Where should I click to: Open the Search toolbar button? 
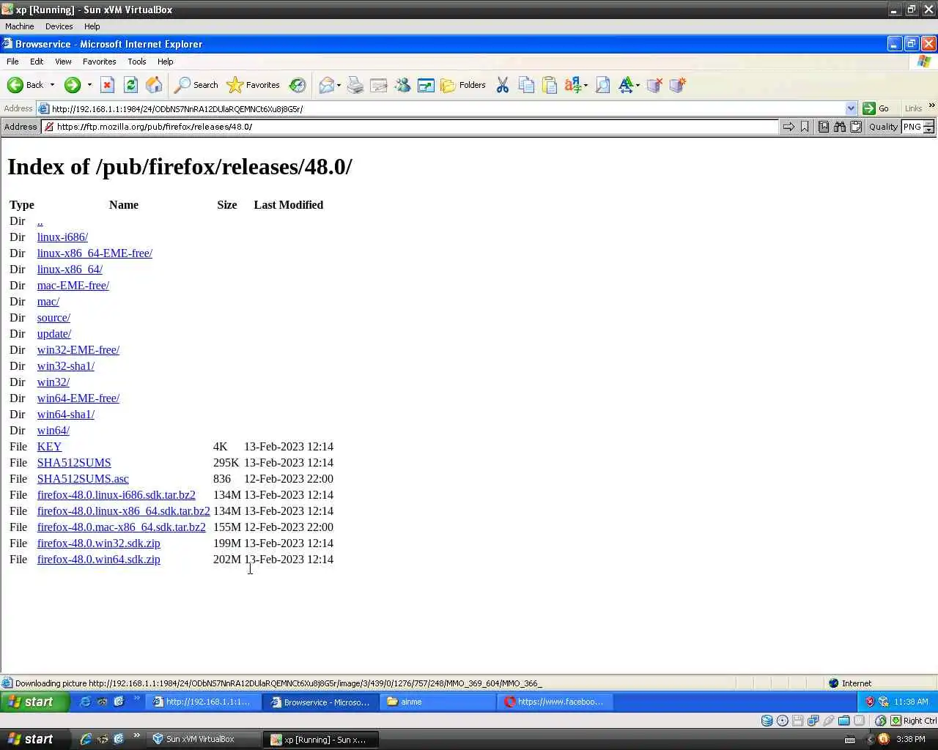[x=196, y=85]
